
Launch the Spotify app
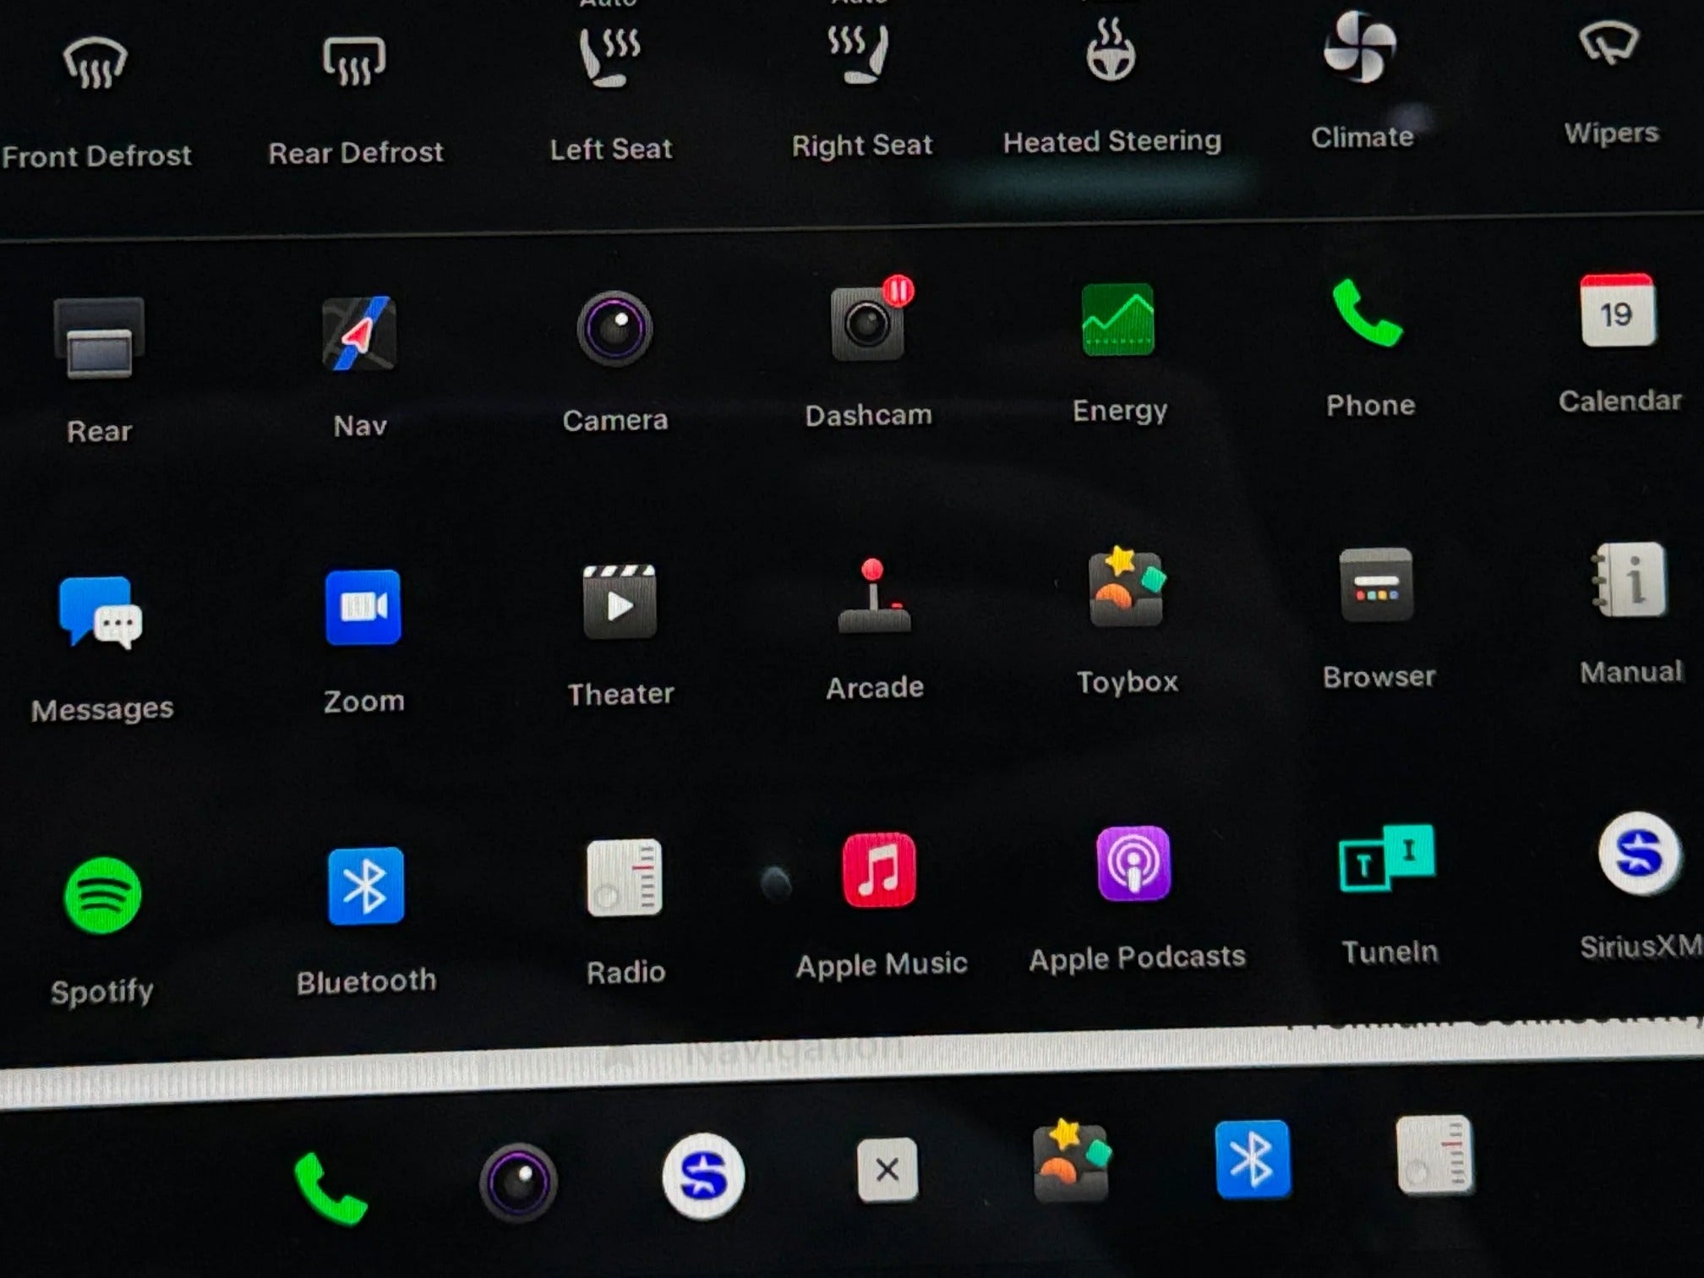coord(102,895)
